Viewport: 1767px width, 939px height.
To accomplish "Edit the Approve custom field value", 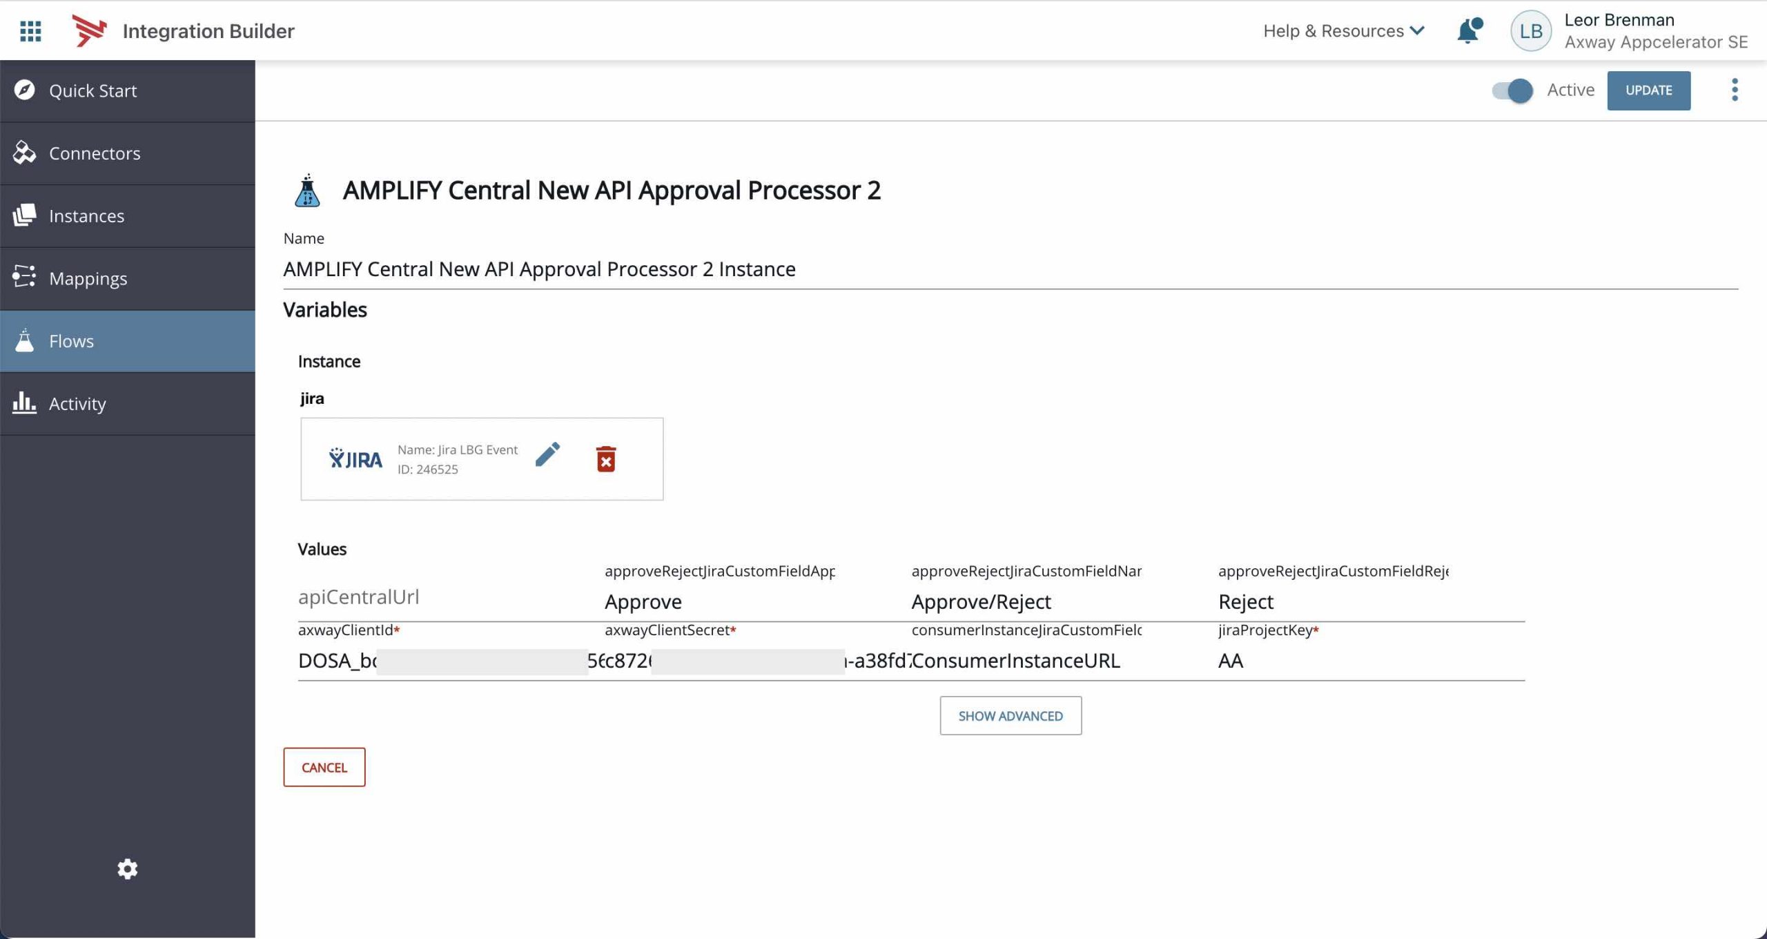I will [757, 601].
